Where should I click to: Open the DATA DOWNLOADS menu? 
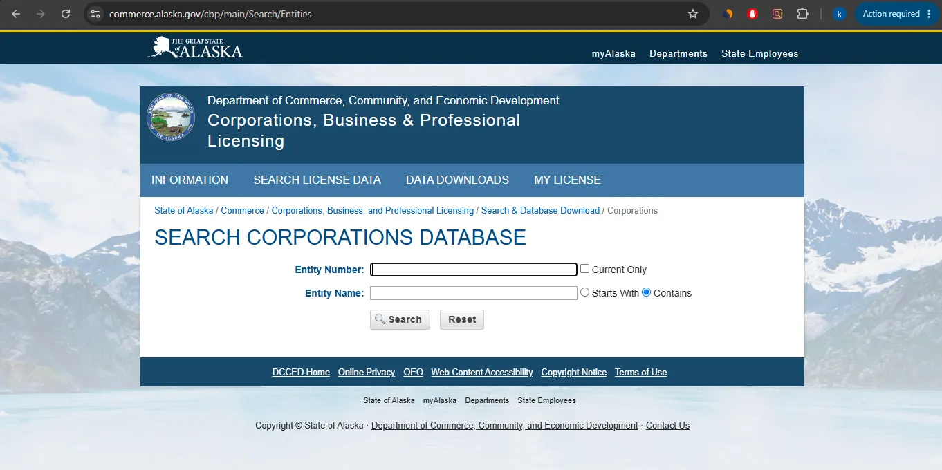click(x=457, y=180)
